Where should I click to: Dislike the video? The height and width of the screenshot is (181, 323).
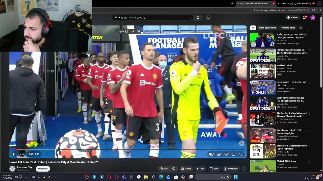pos(174,169)
